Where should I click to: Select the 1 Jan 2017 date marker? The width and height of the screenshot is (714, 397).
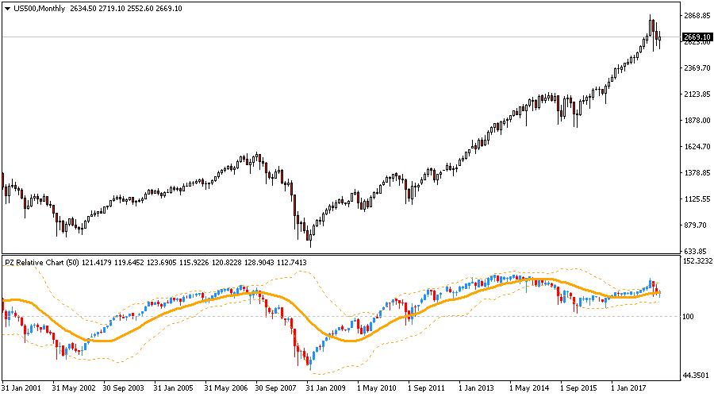pyautogui.click(x=631, y=389)
